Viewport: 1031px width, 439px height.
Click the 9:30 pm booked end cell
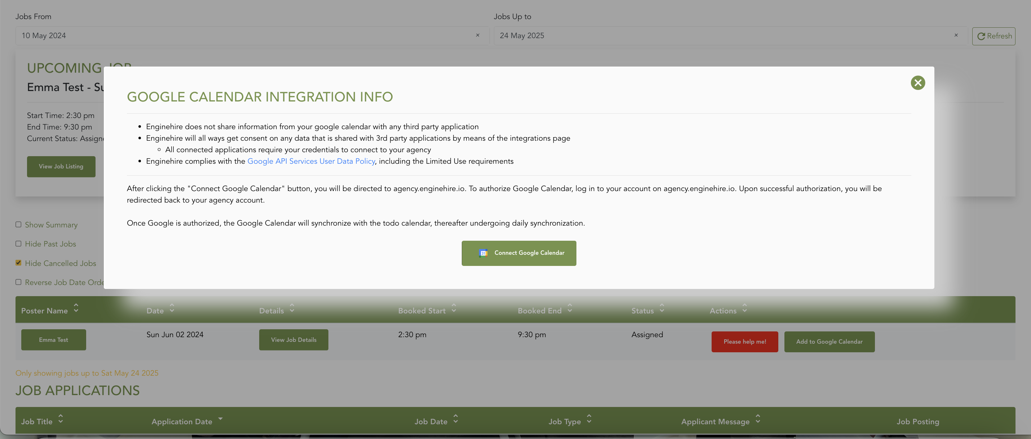(531, 334)
